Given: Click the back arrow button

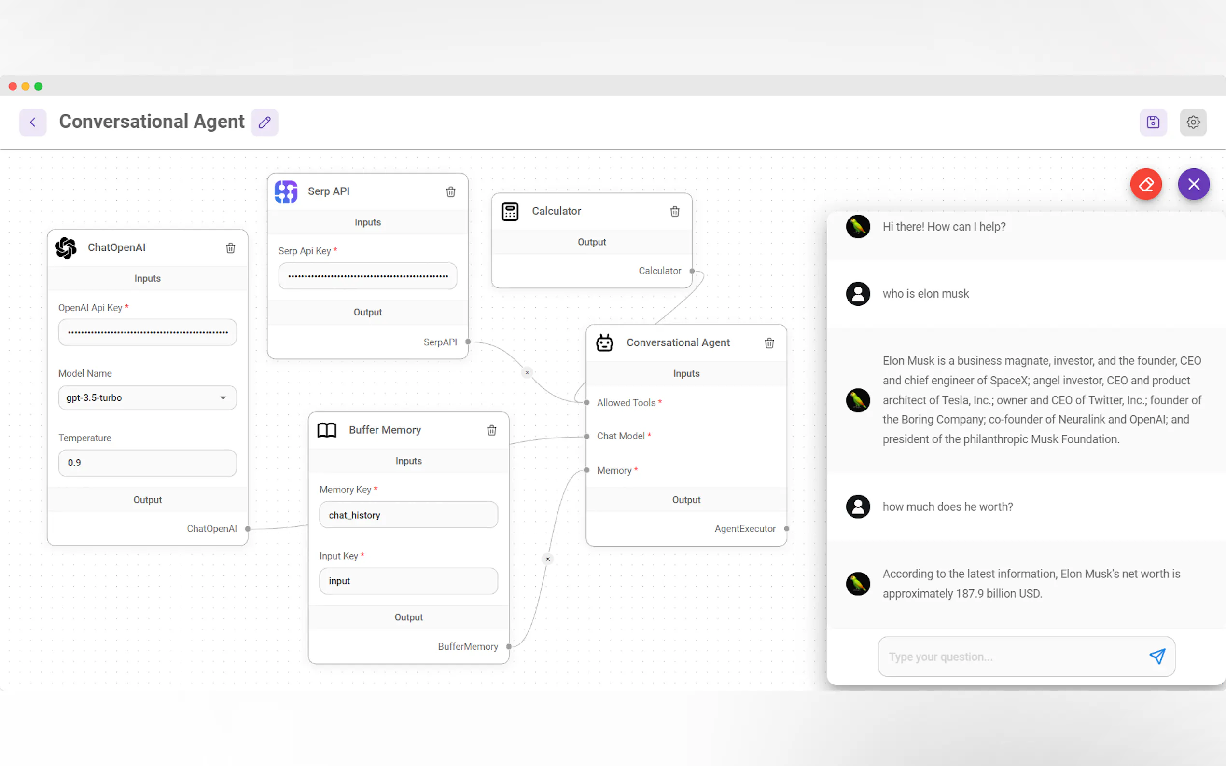Looking at the screenshot, I should pos(33,122).
